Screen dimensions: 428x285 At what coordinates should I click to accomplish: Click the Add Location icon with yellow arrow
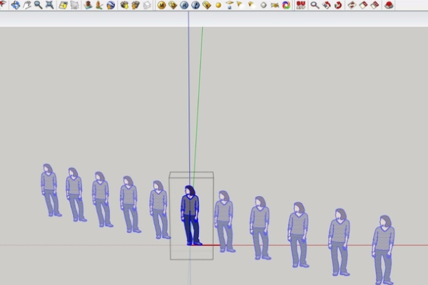point(63,5)
